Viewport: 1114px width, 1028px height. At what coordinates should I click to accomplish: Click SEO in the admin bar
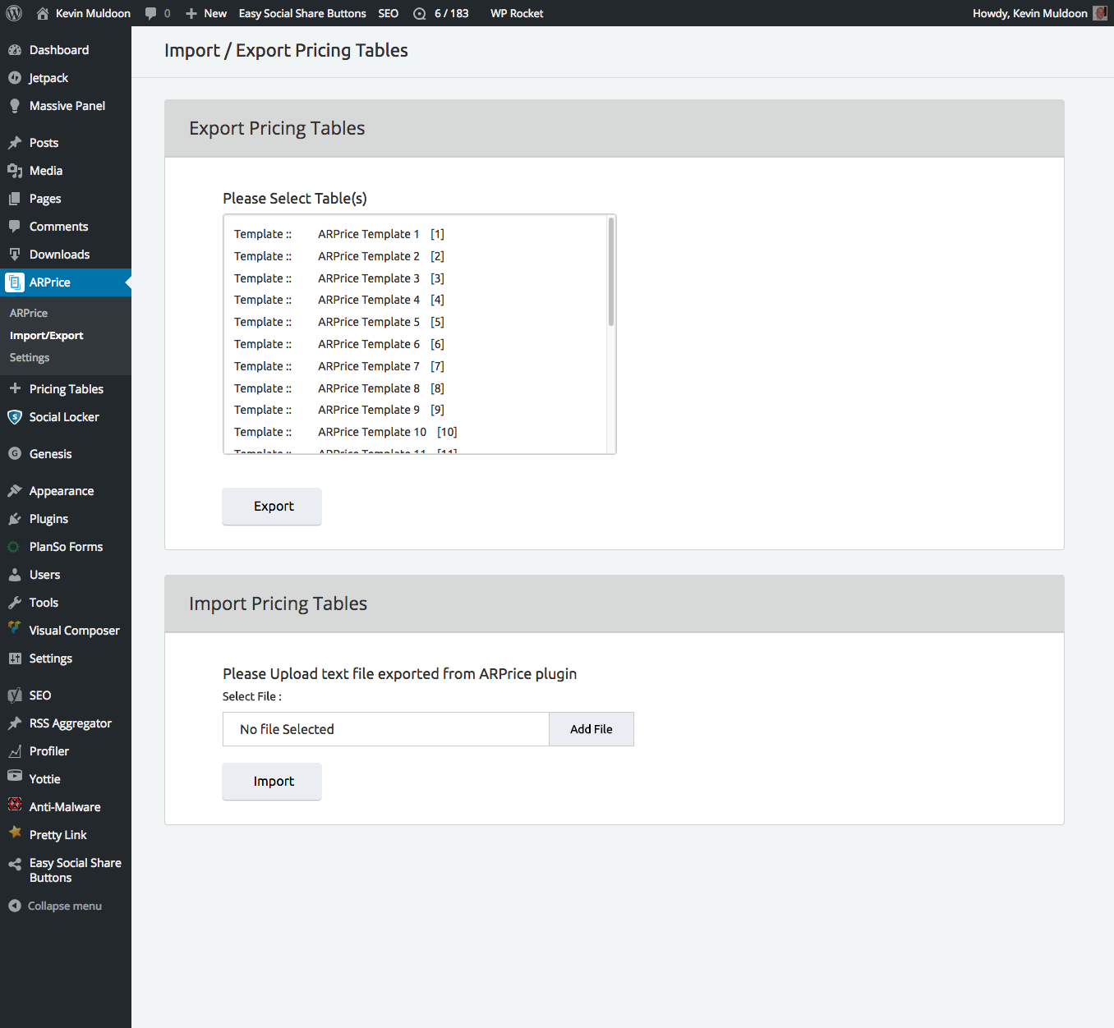click(389, 13)
